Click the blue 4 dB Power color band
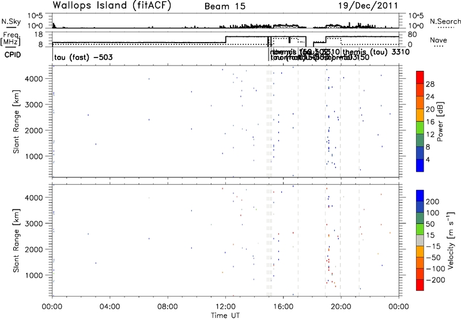 point(420,165)
